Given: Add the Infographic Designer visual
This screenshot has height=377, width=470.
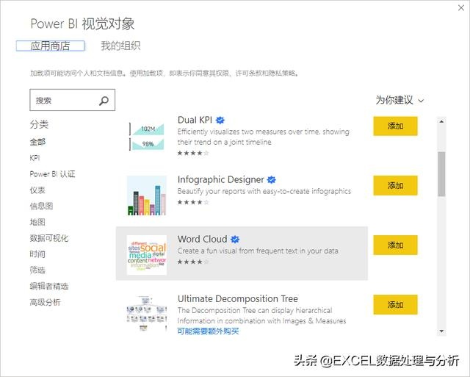Looking at the screenshot, I should pyautogui.click(x=395, y=186).
